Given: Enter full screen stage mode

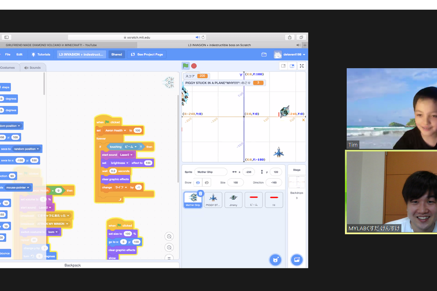Looking at the screenshot, I should coord(302,66).
